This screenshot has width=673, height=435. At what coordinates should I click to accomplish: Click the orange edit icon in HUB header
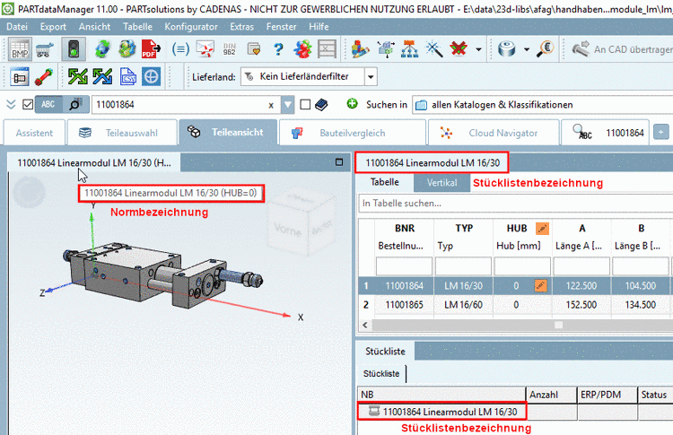point(543,229)
